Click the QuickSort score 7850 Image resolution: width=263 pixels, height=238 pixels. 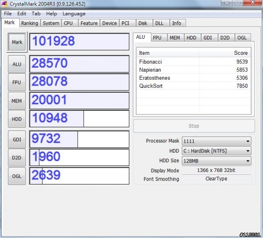[242, 86]
